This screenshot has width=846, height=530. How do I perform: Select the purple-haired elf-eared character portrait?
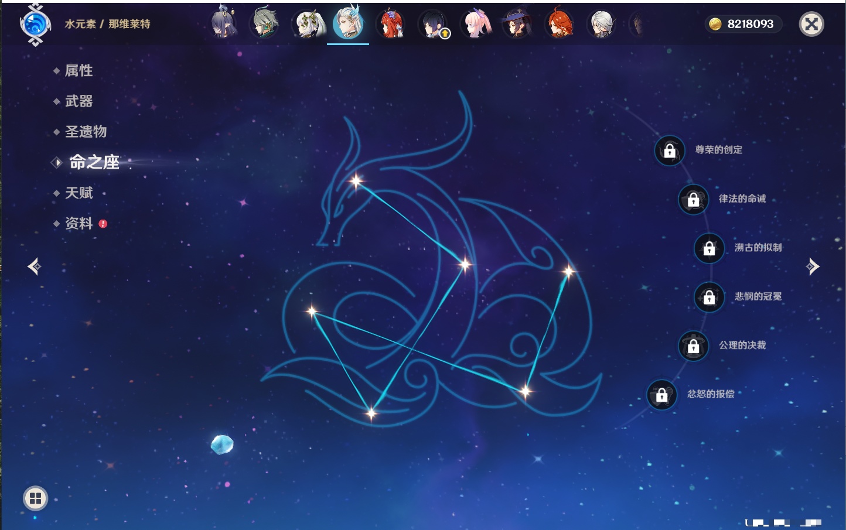point(223,23)
